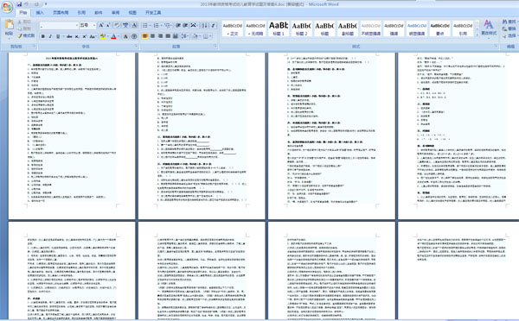Select the first page thumbnail
This screenshot has width=519, height=321.
click(x=72, y=135)
